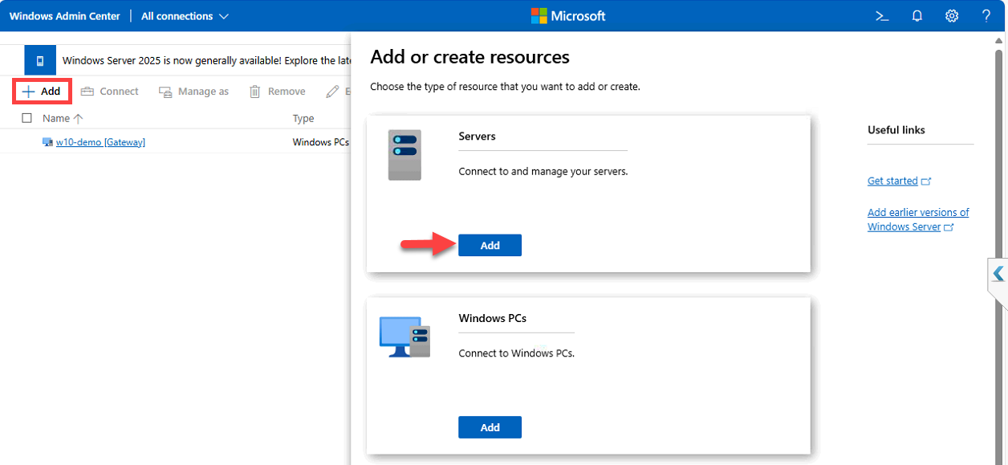1008x465 pixels.
Task: Collapse the side panel with the chevron tab
Action: (x=998, y=275)
